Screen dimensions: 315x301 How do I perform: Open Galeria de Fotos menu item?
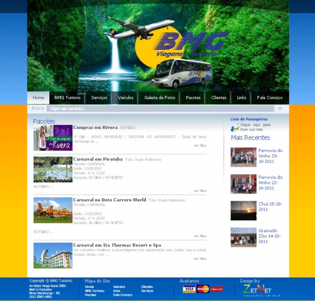click(x=160, y=98)
